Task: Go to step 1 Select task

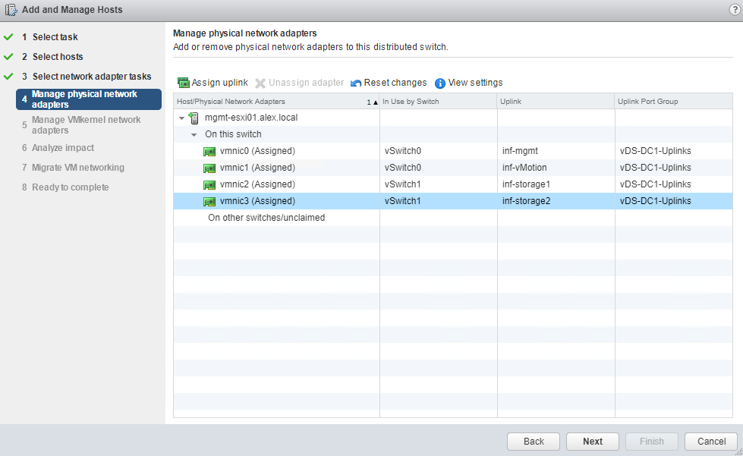Action: click(x=55, y=37)
